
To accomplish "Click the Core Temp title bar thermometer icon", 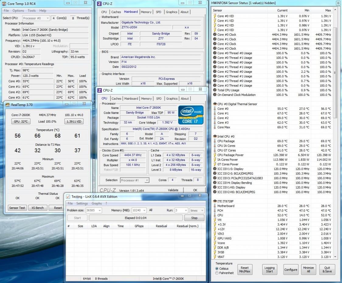I will coord(4,3).
